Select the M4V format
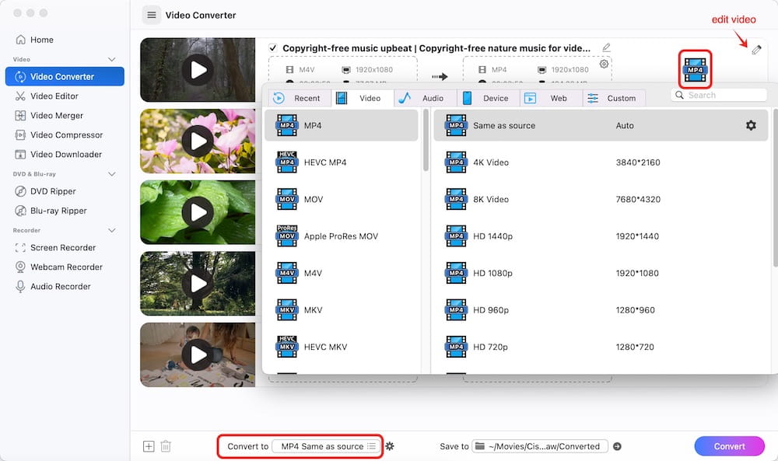This screenshot has height=461, width=778. [x=342, y=273]
